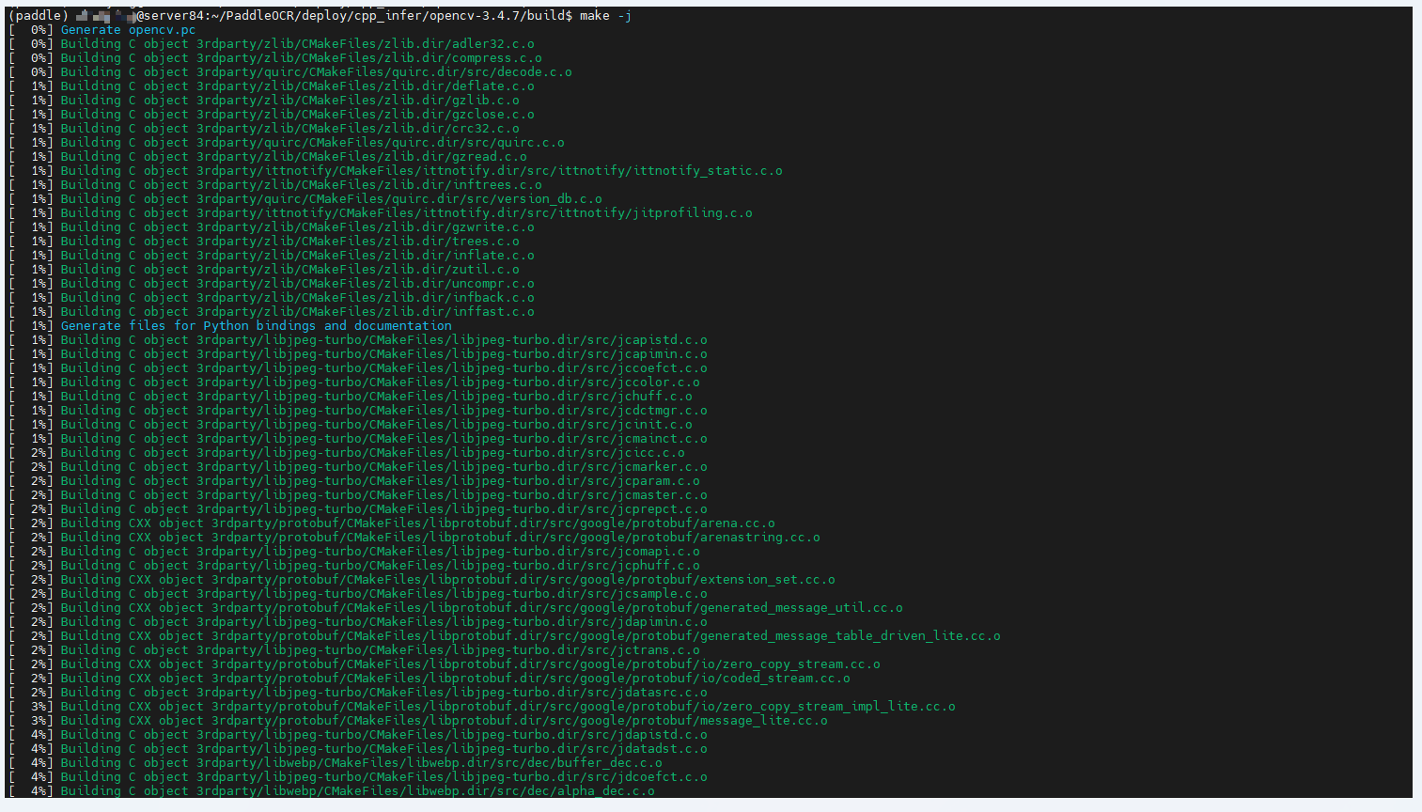1422x812 pixels.
Task: Click the inflate.c.o build line
Action: click(272, 256)
